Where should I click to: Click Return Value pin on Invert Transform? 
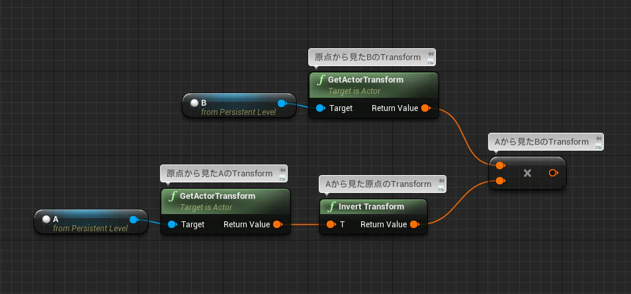click(415, 225)
